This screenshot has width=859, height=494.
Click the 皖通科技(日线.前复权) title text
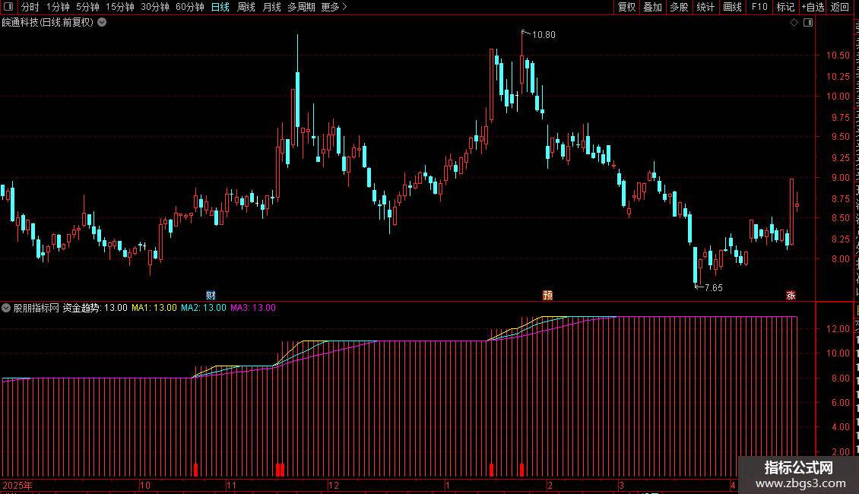click(48, 23)
